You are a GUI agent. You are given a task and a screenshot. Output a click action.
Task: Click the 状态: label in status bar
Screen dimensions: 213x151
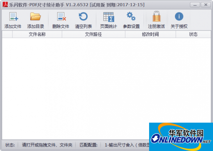(10, 145)
